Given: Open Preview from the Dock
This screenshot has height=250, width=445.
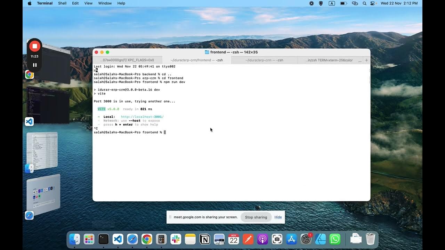Looking at the screenshot, I should pyautogui.click(x=219, y=239).
